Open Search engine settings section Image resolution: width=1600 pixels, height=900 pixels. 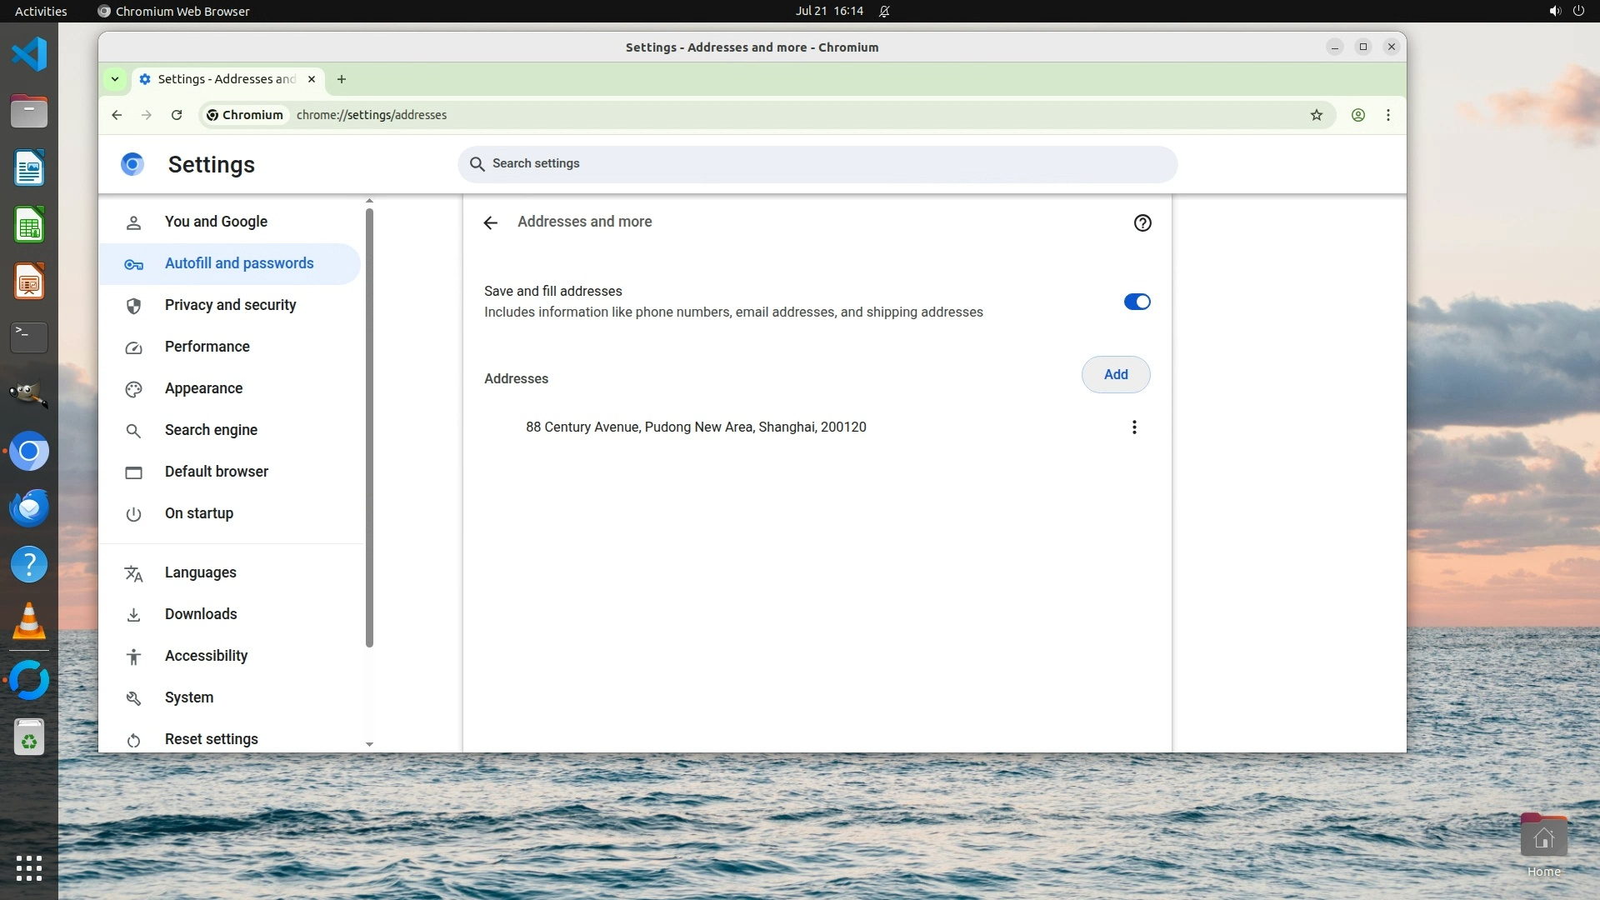tap(211, 430)
